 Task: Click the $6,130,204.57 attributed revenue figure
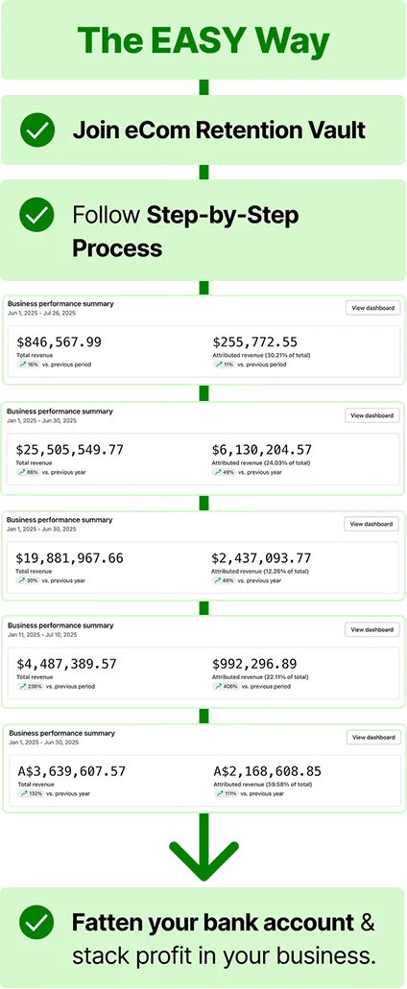point(262,450)
